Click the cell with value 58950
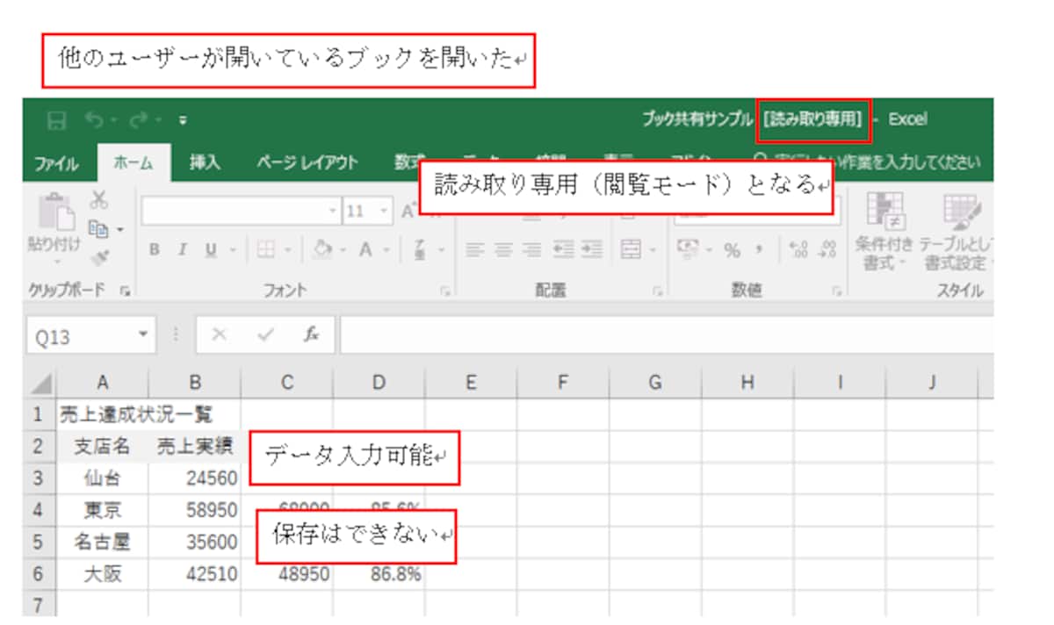This screenshot has width=1054, height=625. (195, 510)
